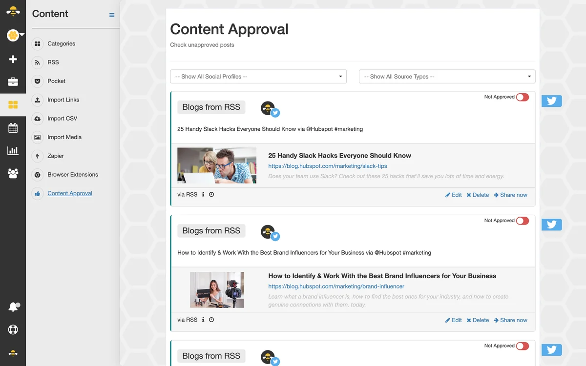586x366 pixels.
Task: Click Share now on Slack Hacks post
Action: point(510,195)
